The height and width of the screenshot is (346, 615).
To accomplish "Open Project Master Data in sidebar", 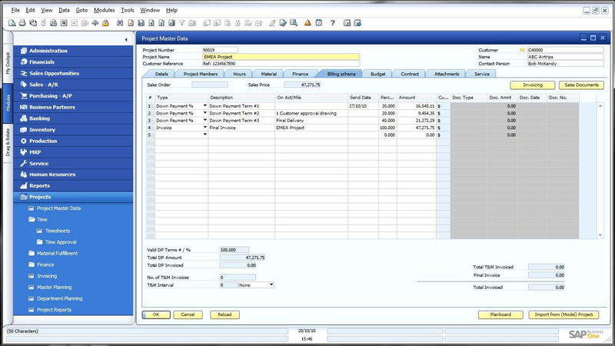I will point(59,208).
